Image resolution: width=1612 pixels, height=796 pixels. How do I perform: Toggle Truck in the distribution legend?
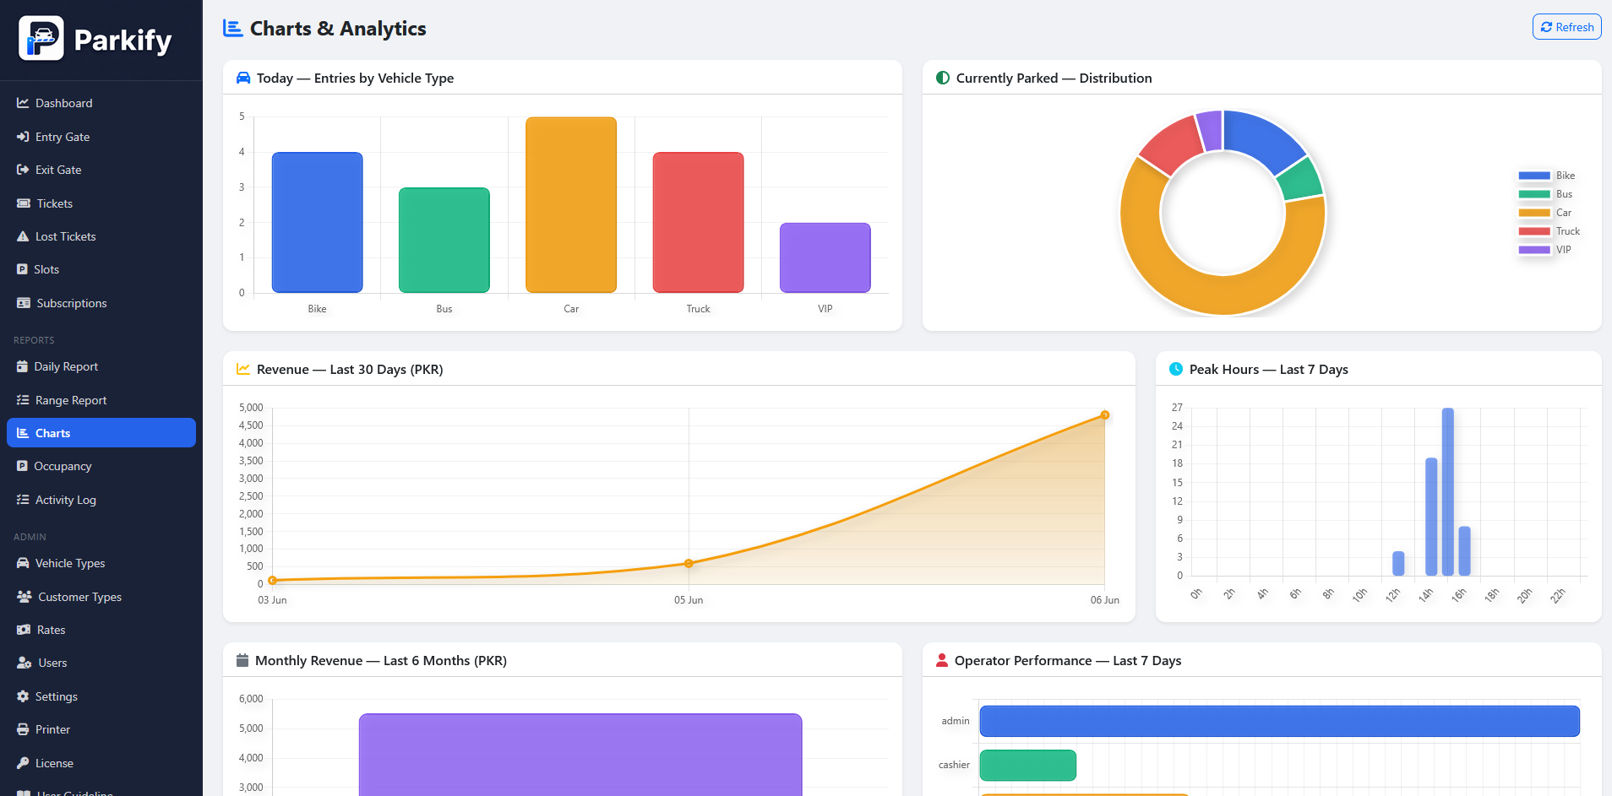click(x=1549, y=231)
